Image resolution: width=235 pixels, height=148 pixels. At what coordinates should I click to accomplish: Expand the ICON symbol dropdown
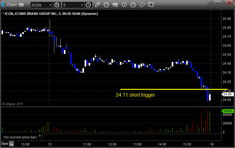(51, 5)
